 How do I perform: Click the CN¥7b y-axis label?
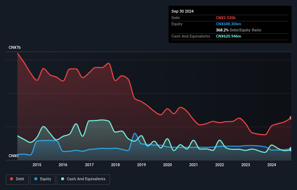click(14, 47)
